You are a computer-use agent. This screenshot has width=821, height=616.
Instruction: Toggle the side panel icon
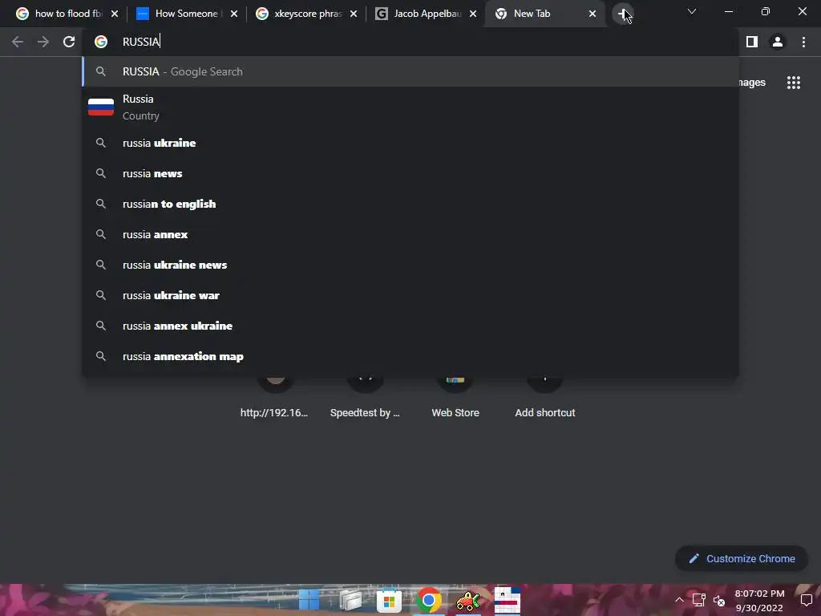tap(752, 42)
